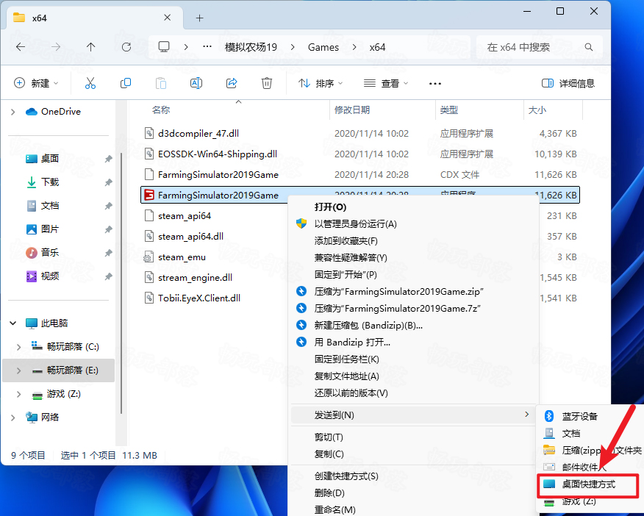Open 音乐 Music in quick access

50,252
